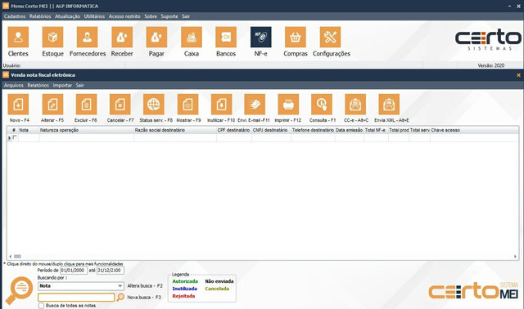Sort by Razão social destinatário column
Image resolution: width=524 pixels, height=309 pixels.
click(175, 130)
